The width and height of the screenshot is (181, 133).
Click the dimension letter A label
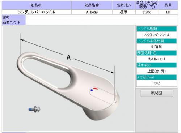click(x=68, y=57)
